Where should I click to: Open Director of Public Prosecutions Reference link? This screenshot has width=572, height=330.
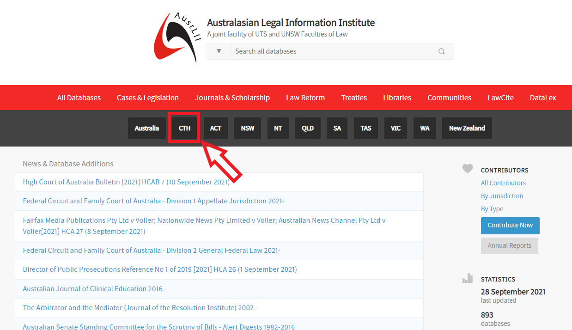click(160, 269)
